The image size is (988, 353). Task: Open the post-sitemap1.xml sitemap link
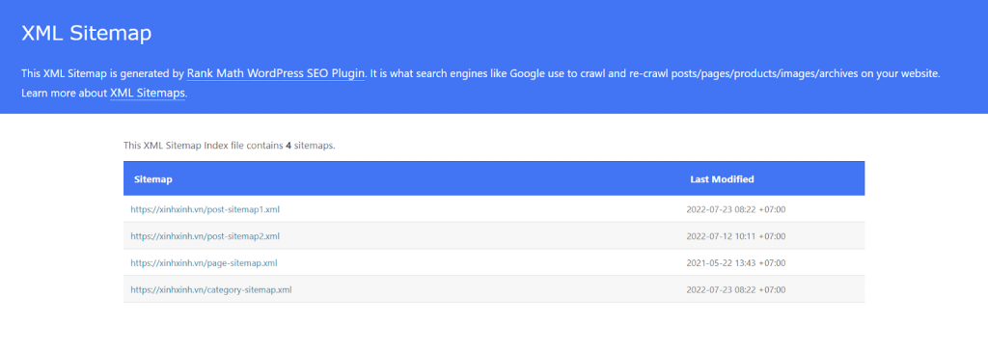coord(205,210)
